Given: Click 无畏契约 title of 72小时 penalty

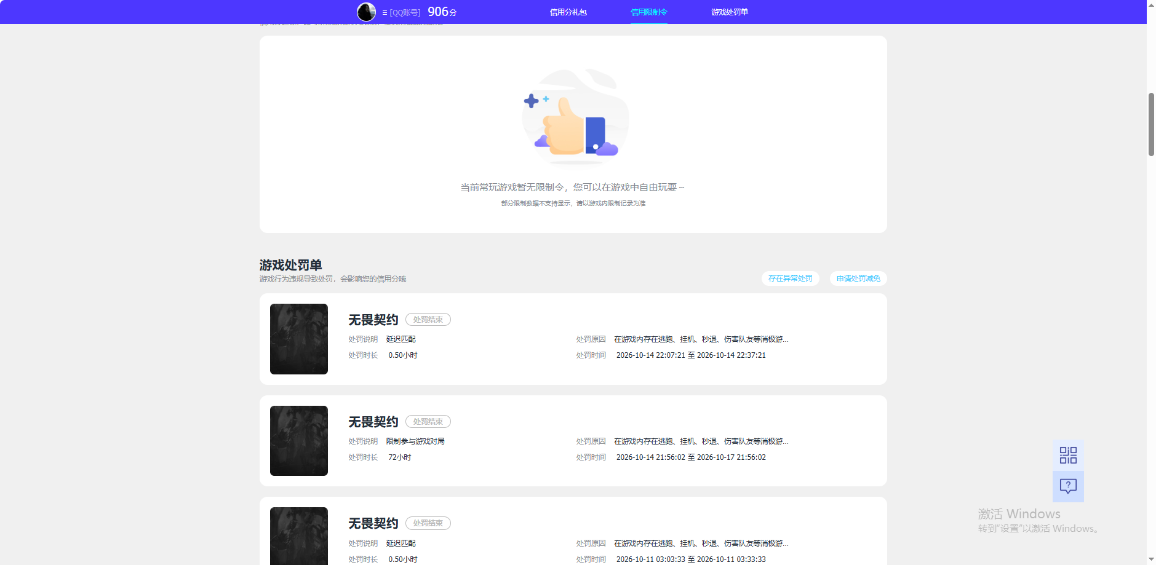Looking at the screenshot, I should pyautogui.click(x=373, y=422).
